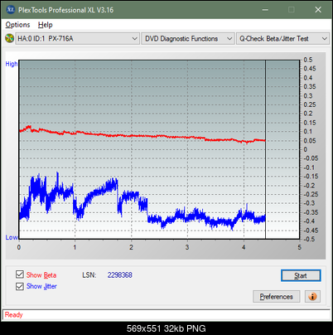This screenshot has width=333, height=335.
Task: Expand the DVD Diagnostic Functions dropdown
Action: 188,39
